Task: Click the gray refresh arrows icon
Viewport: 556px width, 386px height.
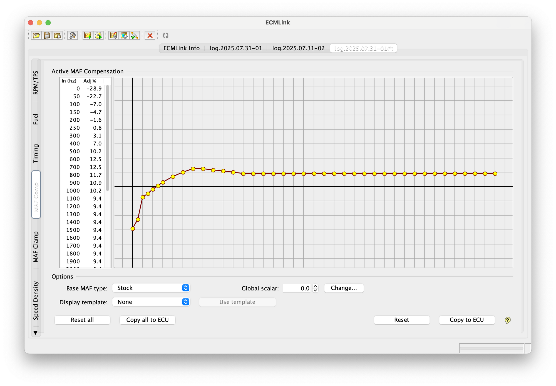Action: [166, 36]
